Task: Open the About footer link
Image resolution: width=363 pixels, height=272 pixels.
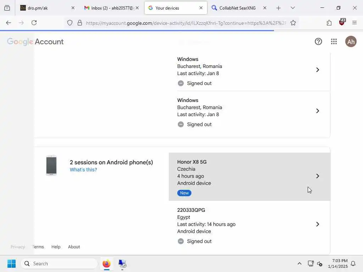Action: (74, 247)
